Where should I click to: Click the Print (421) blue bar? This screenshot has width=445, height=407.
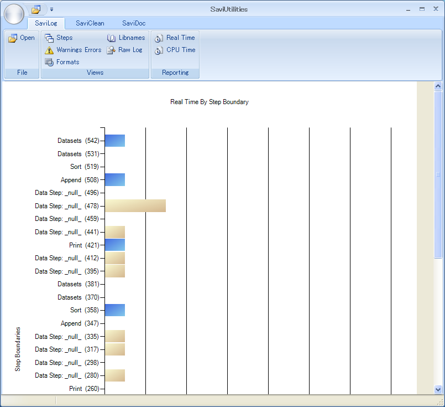point(115,245)
